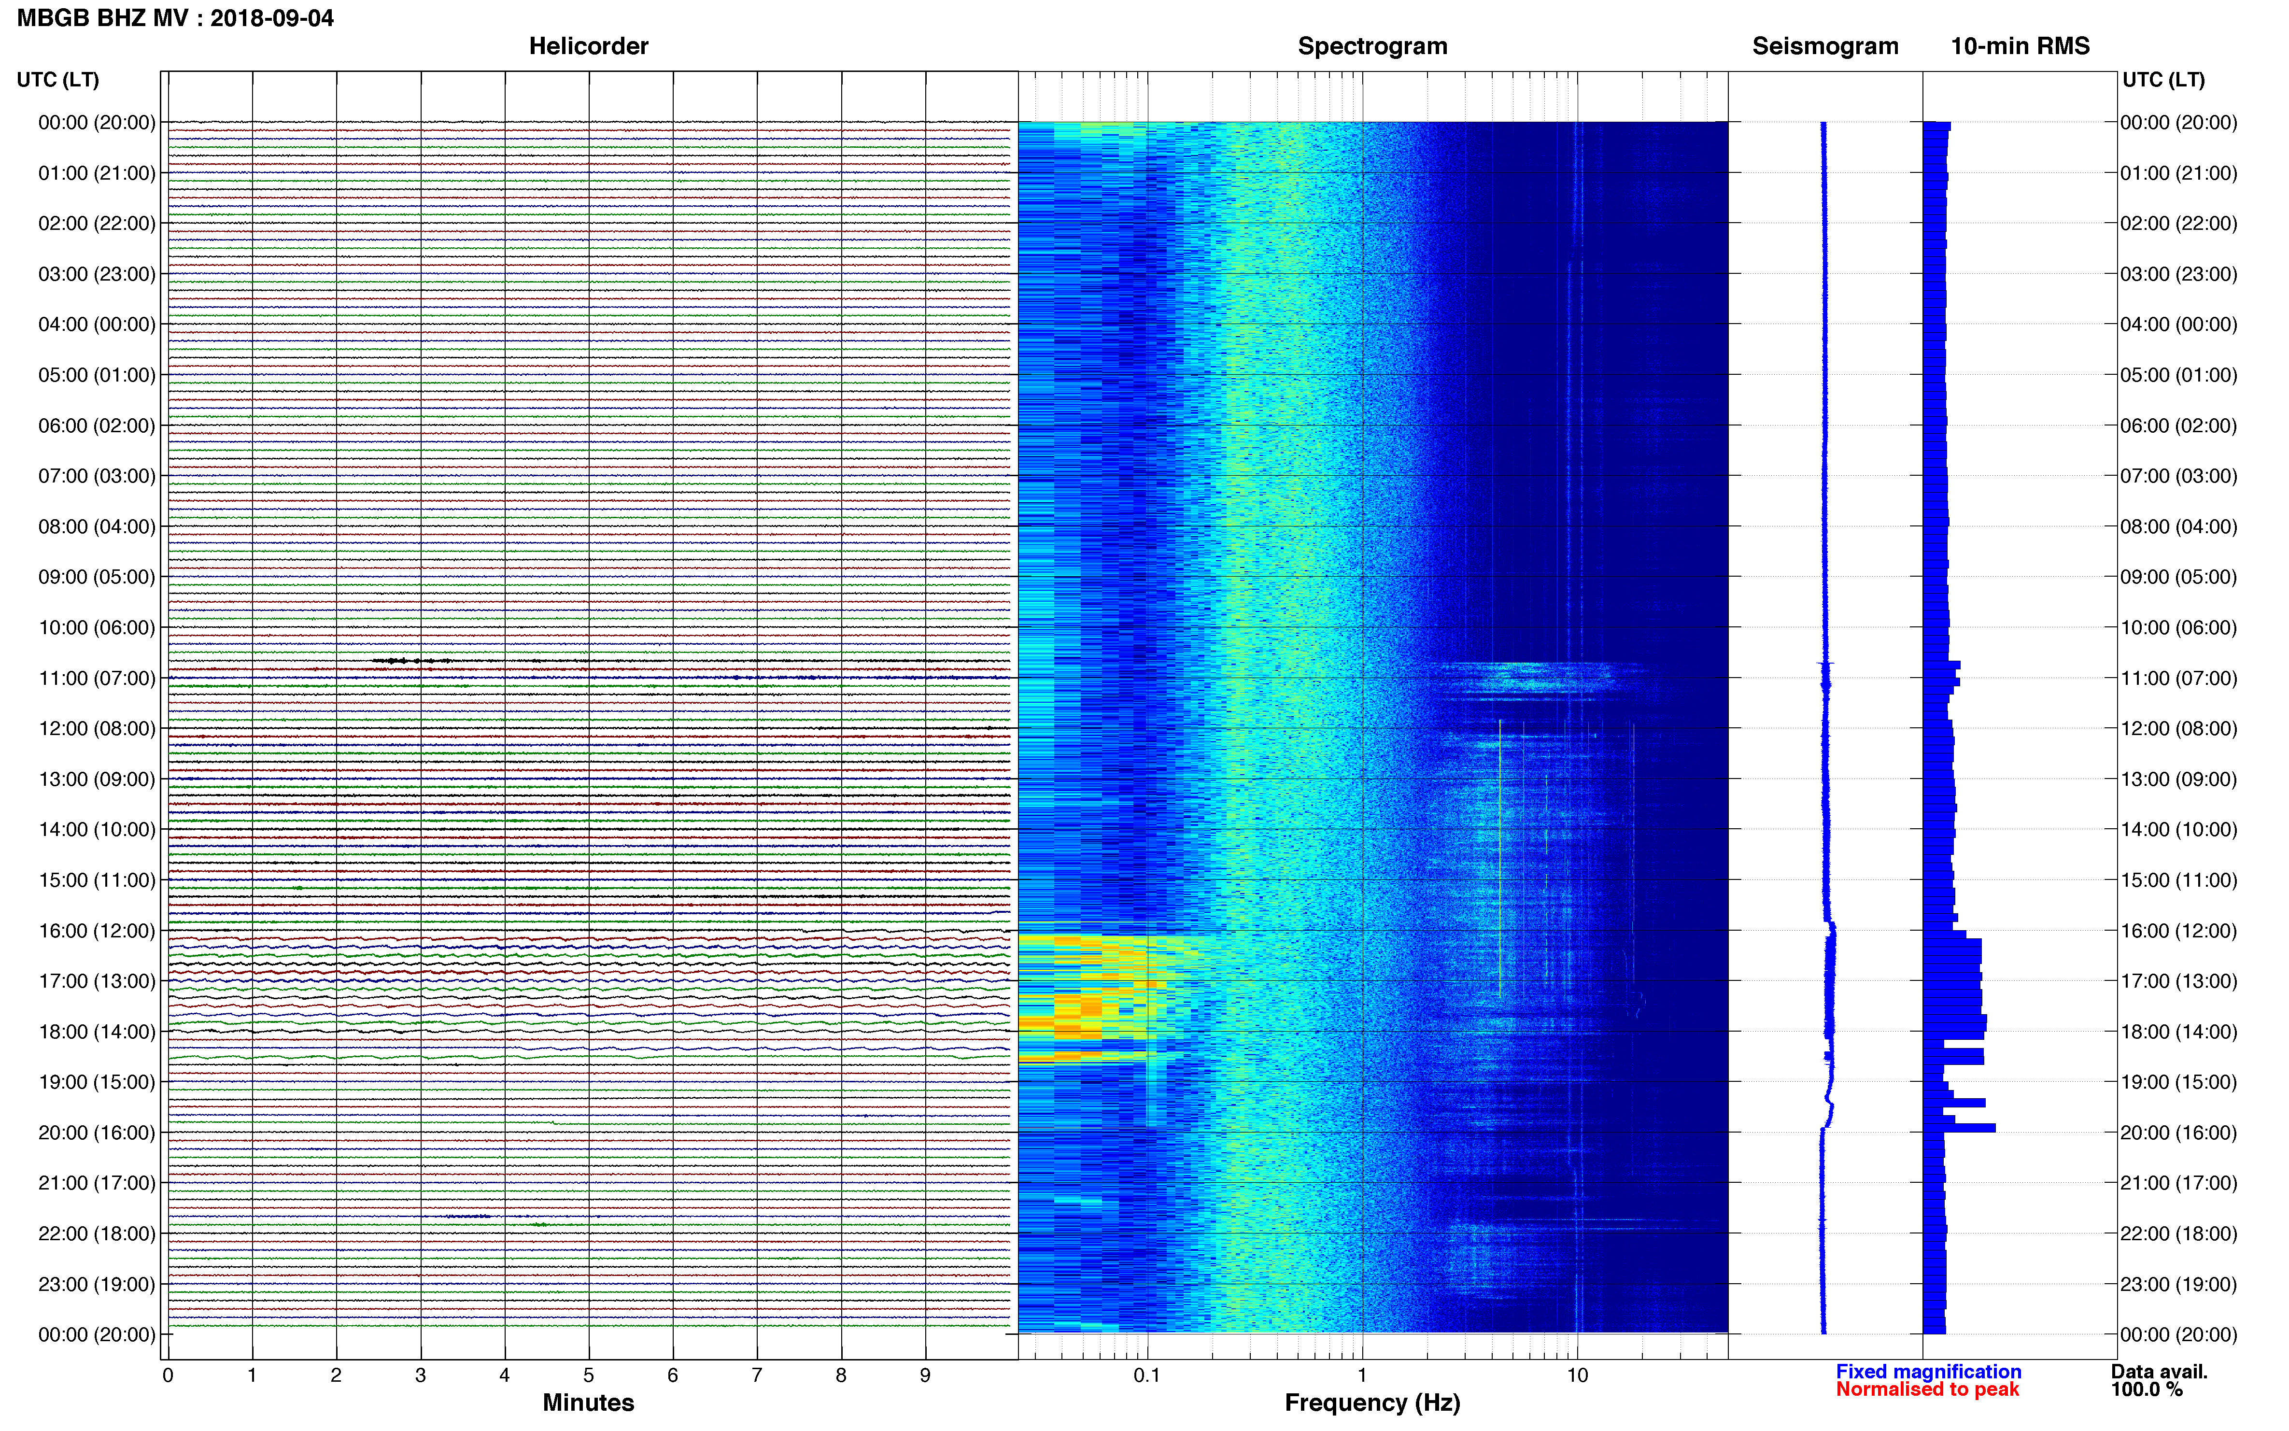Screen dimensions: 2289x1431
Task: Click '10:00 (06:00)' on RMS-side time axis
Action: click(x=2178, y=627)
